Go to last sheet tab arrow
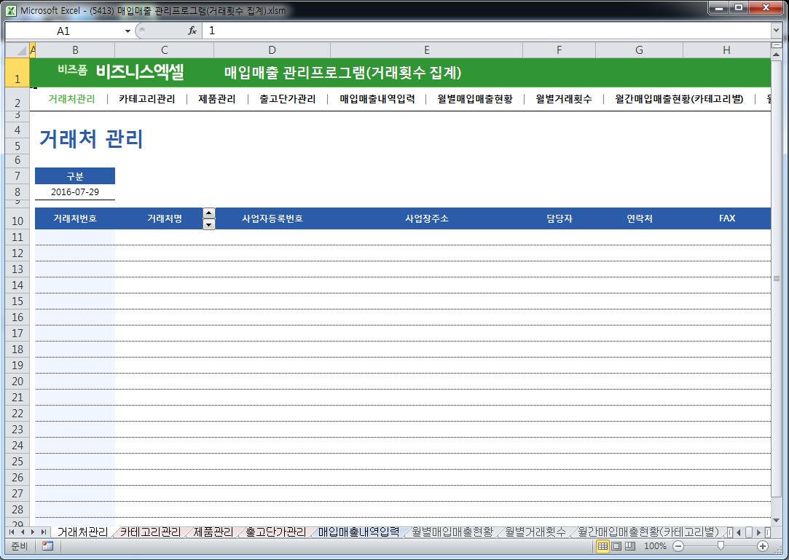Screen dimensions: 789x560 [43, 532]
